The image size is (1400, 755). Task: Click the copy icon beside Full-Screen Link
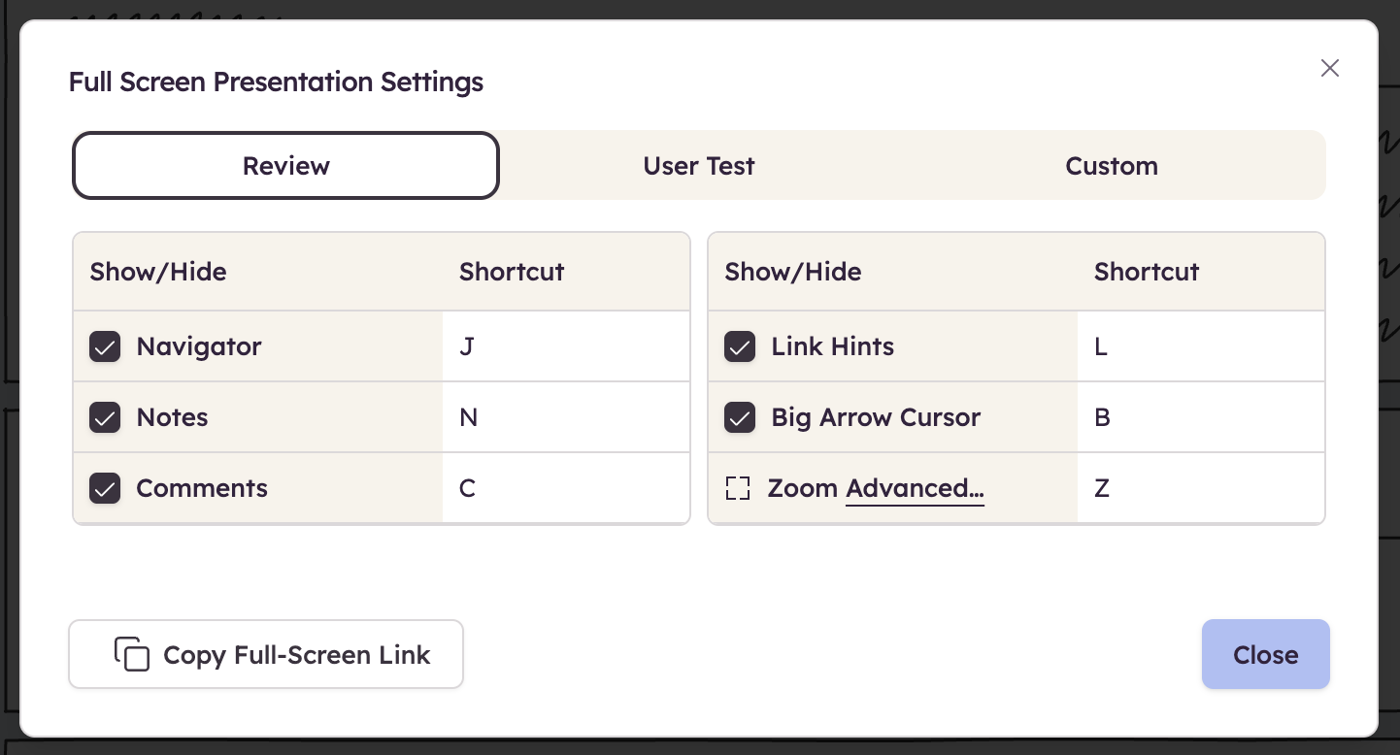[132, 654]
